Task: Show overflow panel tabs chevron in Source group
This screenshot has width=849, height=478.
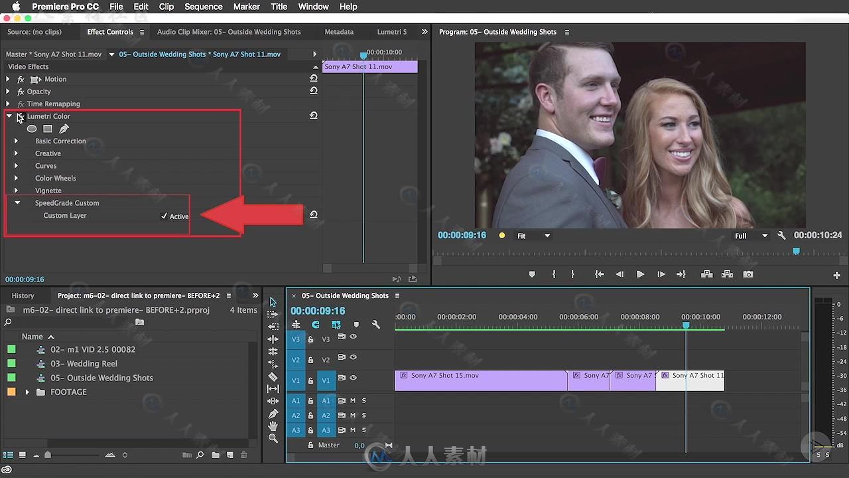Action: coord(424,32)
